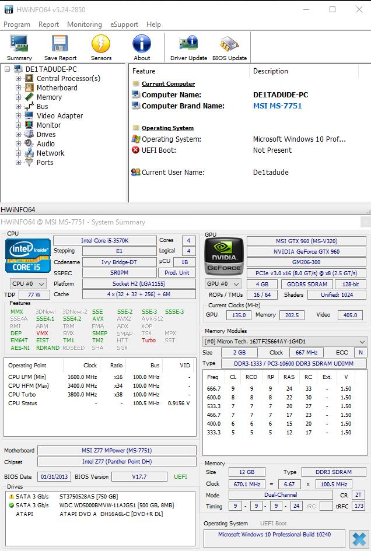
Task: Click the Motherboard tree icon
Action: click(30, 88)
